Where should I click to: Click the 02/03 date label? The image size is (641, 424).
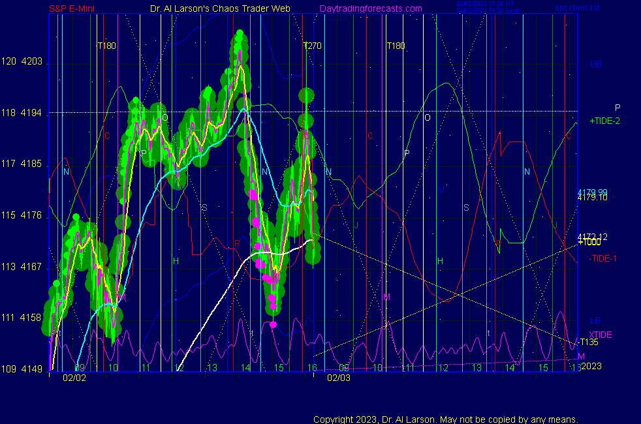click(x=339, y=378)
